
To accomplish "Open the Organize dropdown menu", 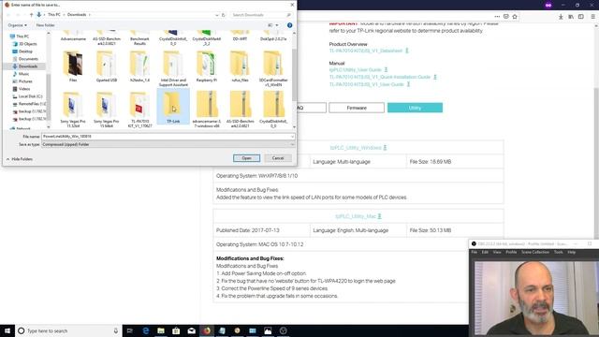I will tap(17, 25).
